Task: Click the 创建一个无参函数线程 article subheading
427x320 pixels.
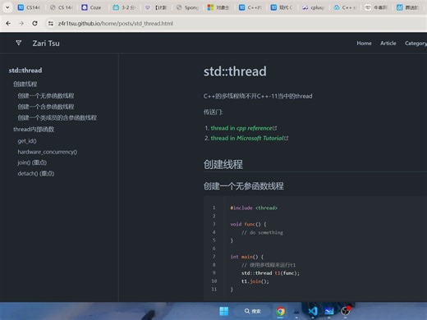Action: 244,186
